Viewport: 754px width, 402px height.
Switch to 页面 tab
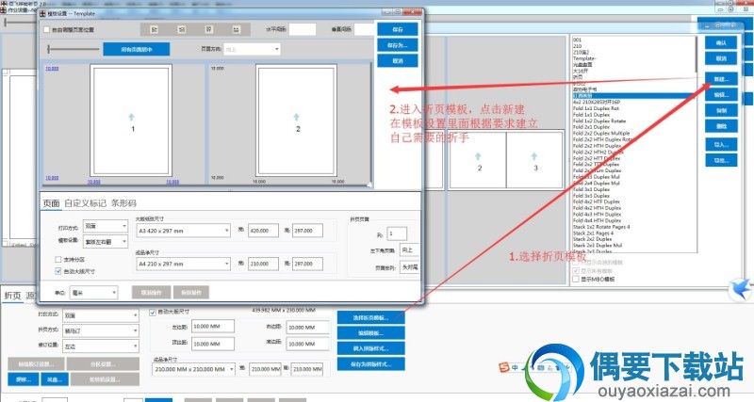pyautogui.click(x=52, y=203)
